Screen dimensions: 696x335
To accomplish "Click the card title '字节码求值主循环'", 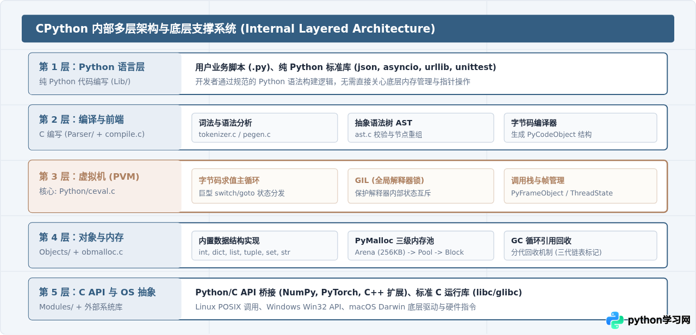I will click(229, 180).
